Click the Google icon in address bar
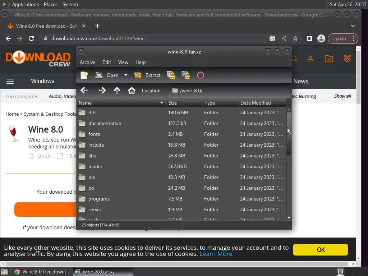 (272, 38)
